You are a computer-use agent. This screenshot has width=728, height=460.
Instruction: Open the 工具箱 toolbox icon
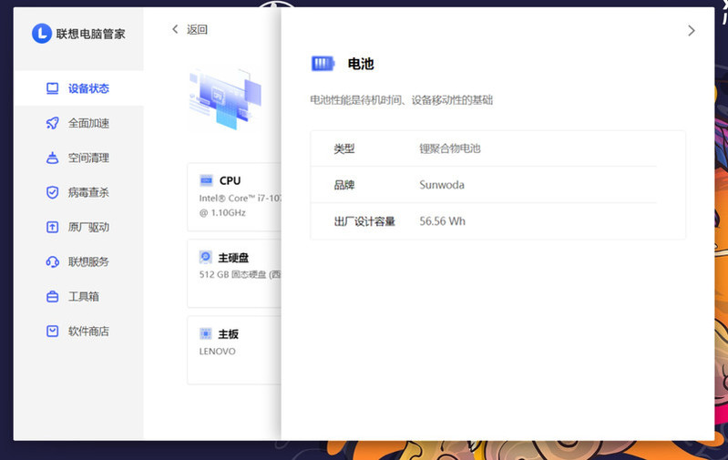[53, 297]
